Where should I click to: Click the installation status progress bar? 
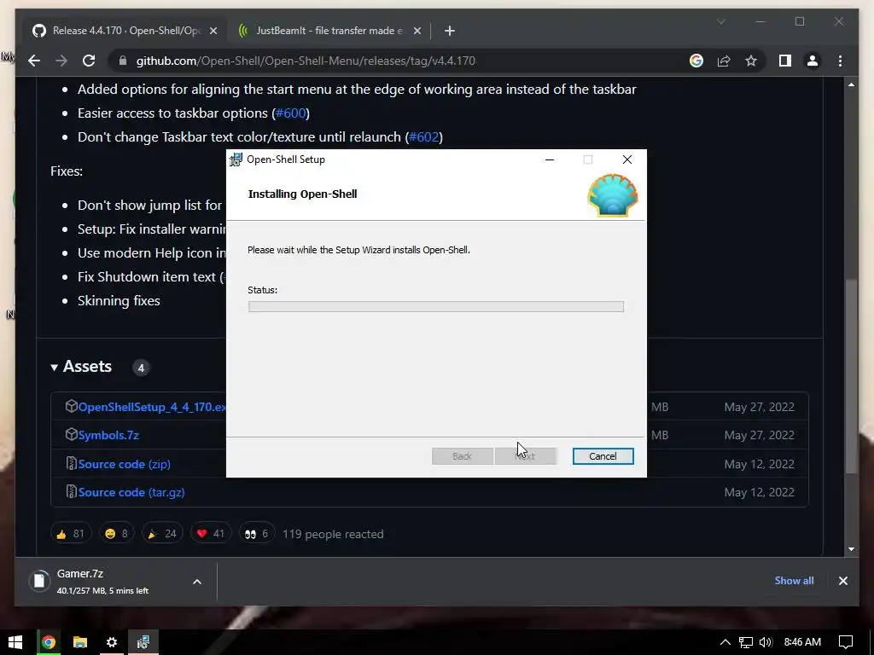pyautogui.click(x=436, y=306)
